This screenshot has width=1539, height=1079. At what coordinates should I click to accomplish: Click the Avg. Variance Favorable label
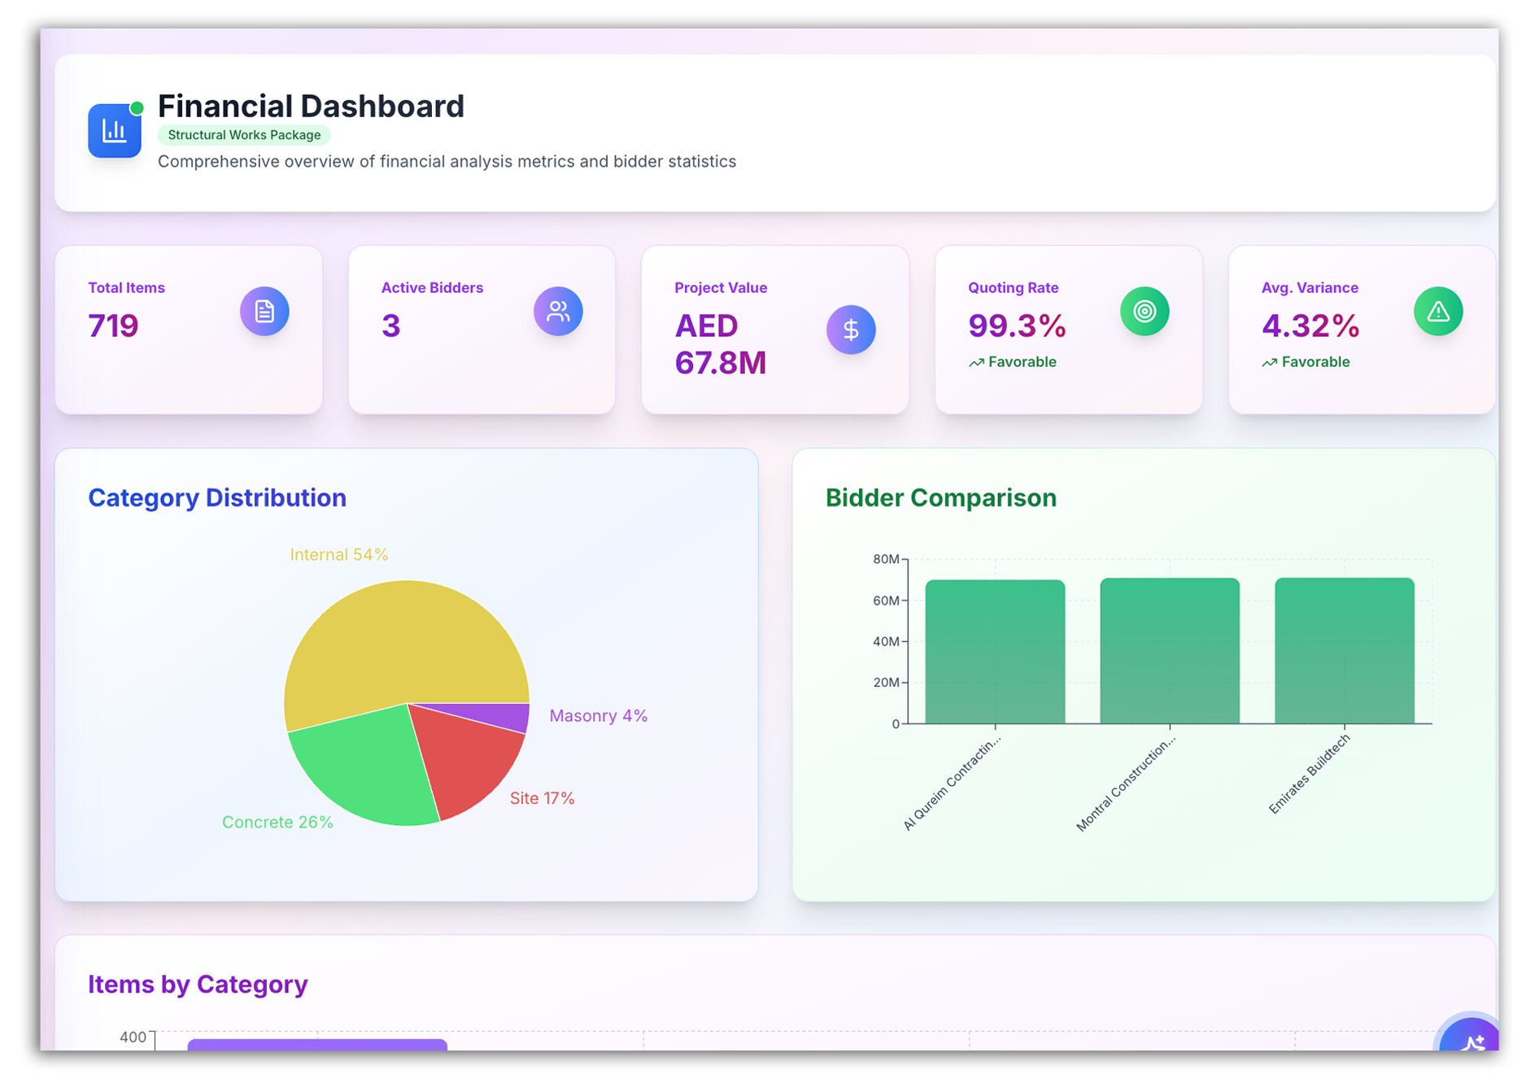[1315, 362]
